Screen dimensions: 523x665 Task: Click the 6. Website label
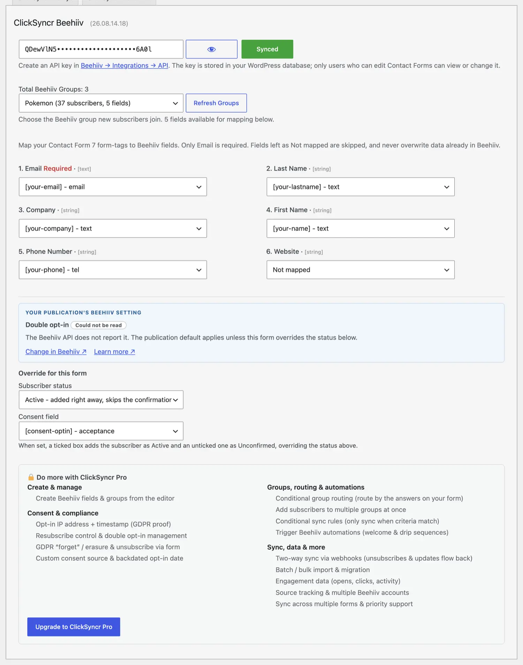[x=283, y=251]
